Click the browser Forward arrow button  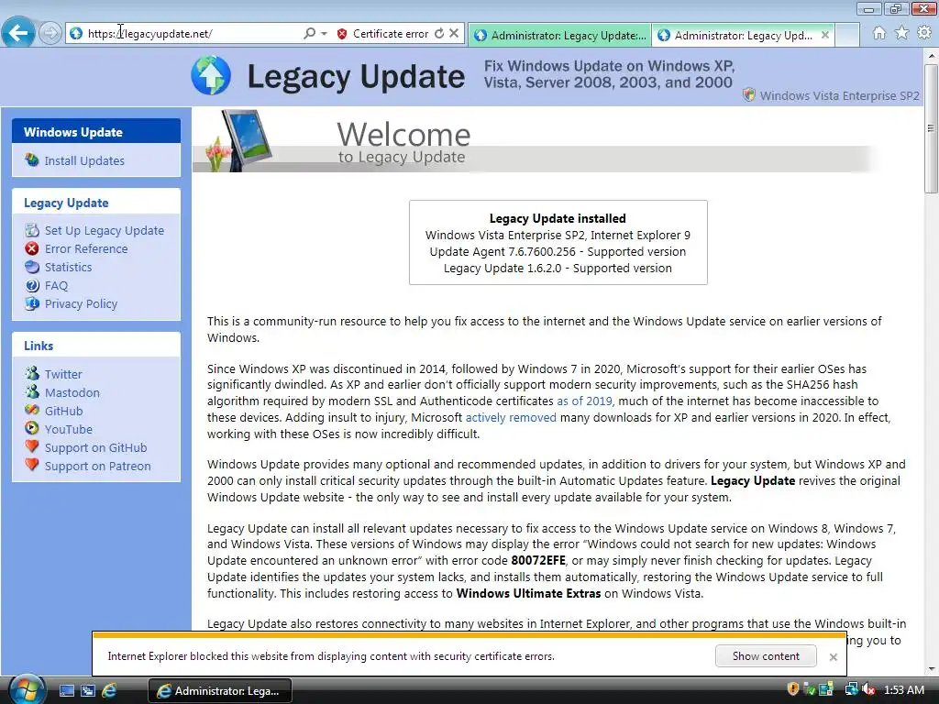pyautogui.click(x=50, y=33)
